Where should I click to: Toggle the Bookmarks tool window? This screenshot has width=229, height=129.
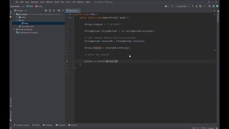[11, 116]
